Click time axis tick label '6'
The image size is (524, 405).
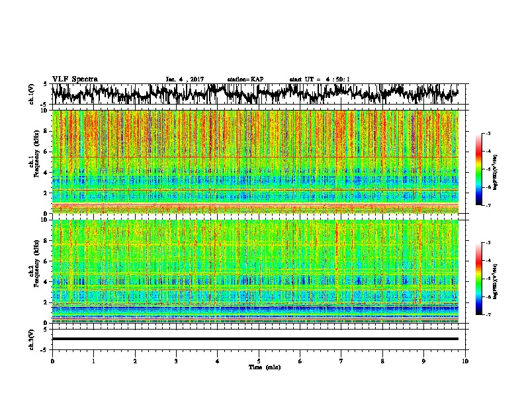click(300, 361)
